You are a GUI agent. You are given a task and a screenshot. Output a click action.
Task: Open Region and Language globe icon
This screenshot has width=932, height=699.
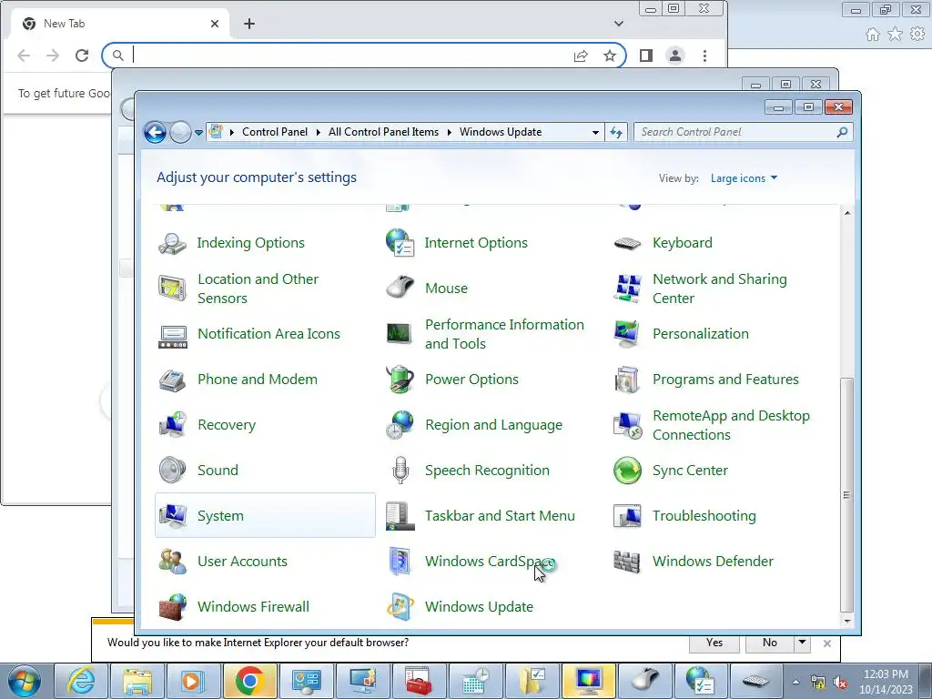400,425
